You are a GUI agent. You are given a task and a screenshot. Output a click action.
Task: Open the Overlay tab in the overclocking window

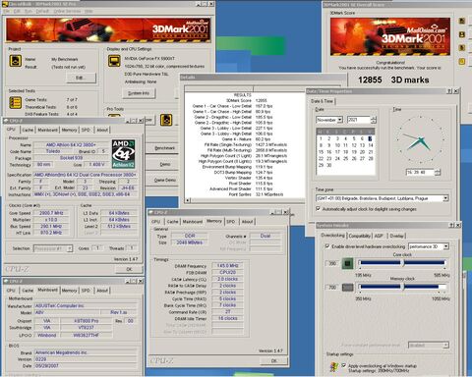pyautogui.click(x=396, y=236)
